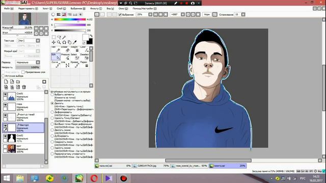Select the Дублировать radio option
The image size is (326, 183).
[x=52, y=136]
